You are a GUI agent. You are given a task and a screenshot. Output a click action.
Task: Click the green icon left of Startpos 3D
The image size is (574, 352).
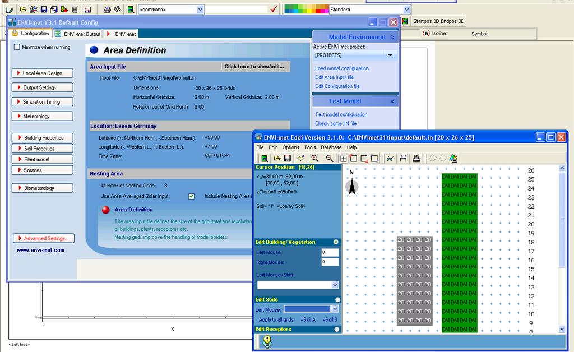coord(405,21)
